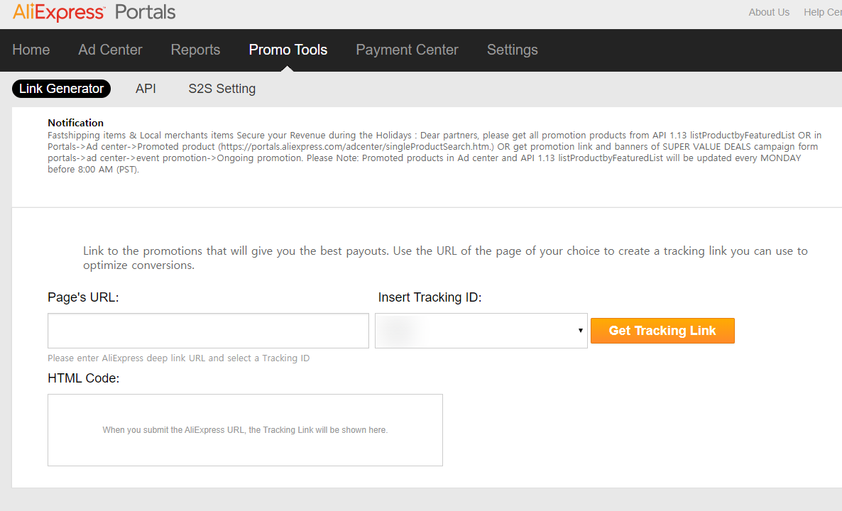Open the Payment Center menu
This screenshot has width=842, height=511.
click(x=407, y=50)
